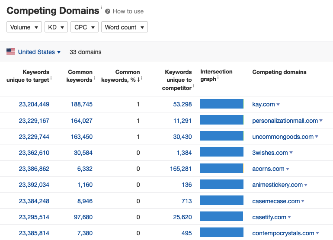
Task: Click 23,204,449 unique keywords for kay.com
Action: [34, 104]
